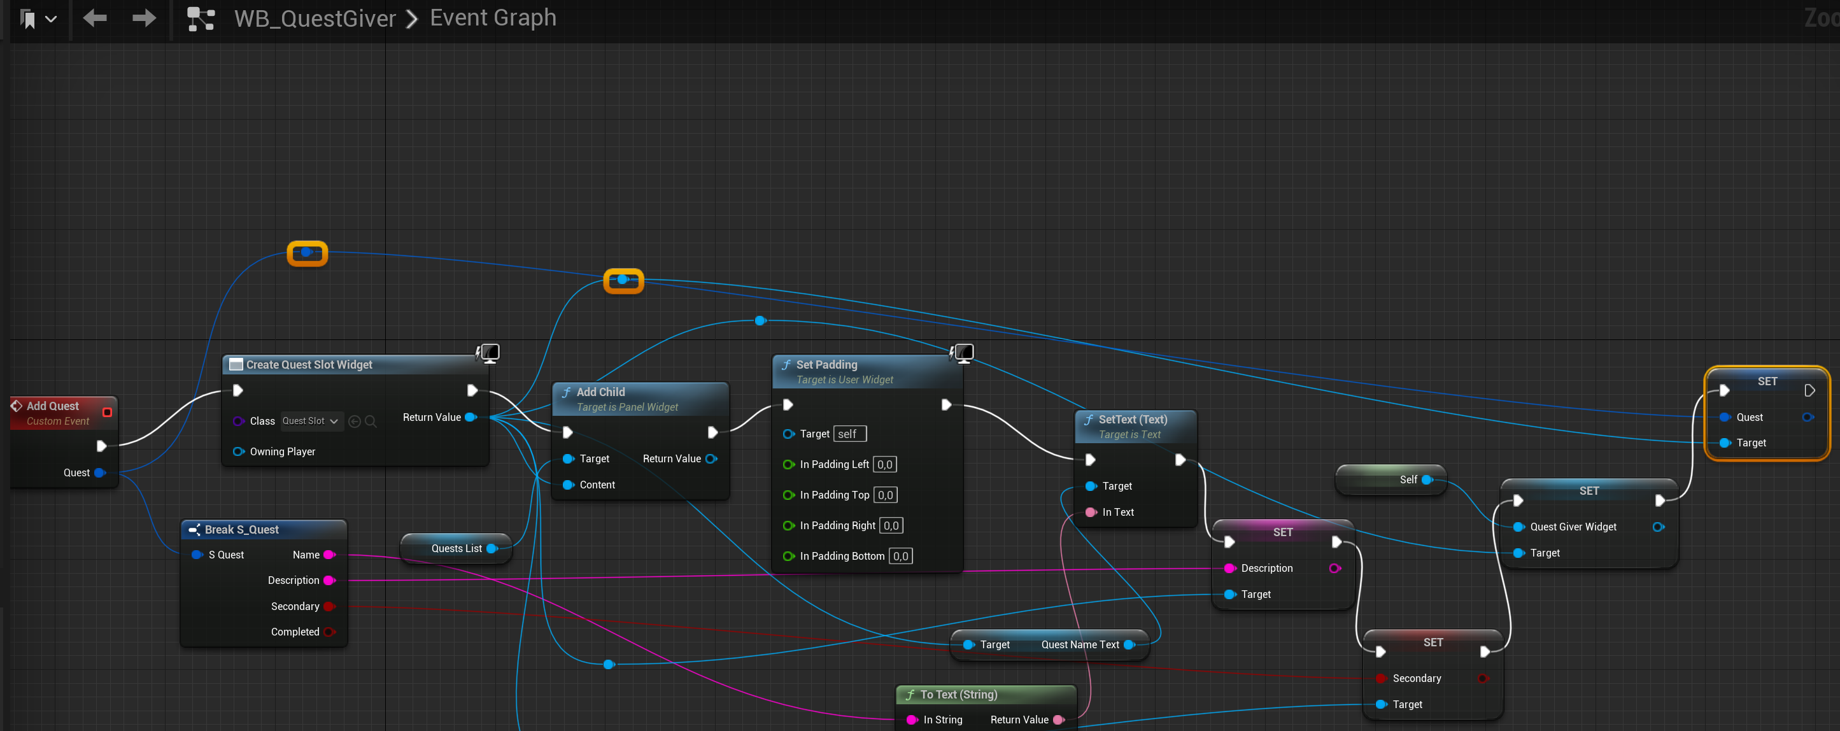This screenshot has height=731, width=1840.
Task: Navigate back with left arrow
Action: coord(95,18)
